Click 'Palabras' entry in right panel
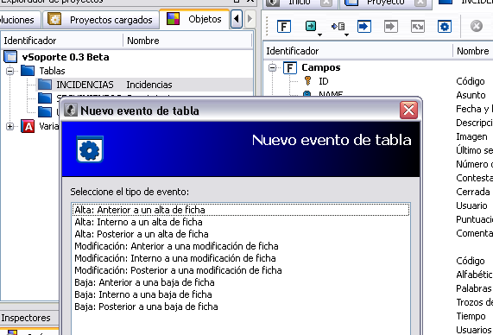Viewport: 493px width, 335px height. tap(473, 288)
